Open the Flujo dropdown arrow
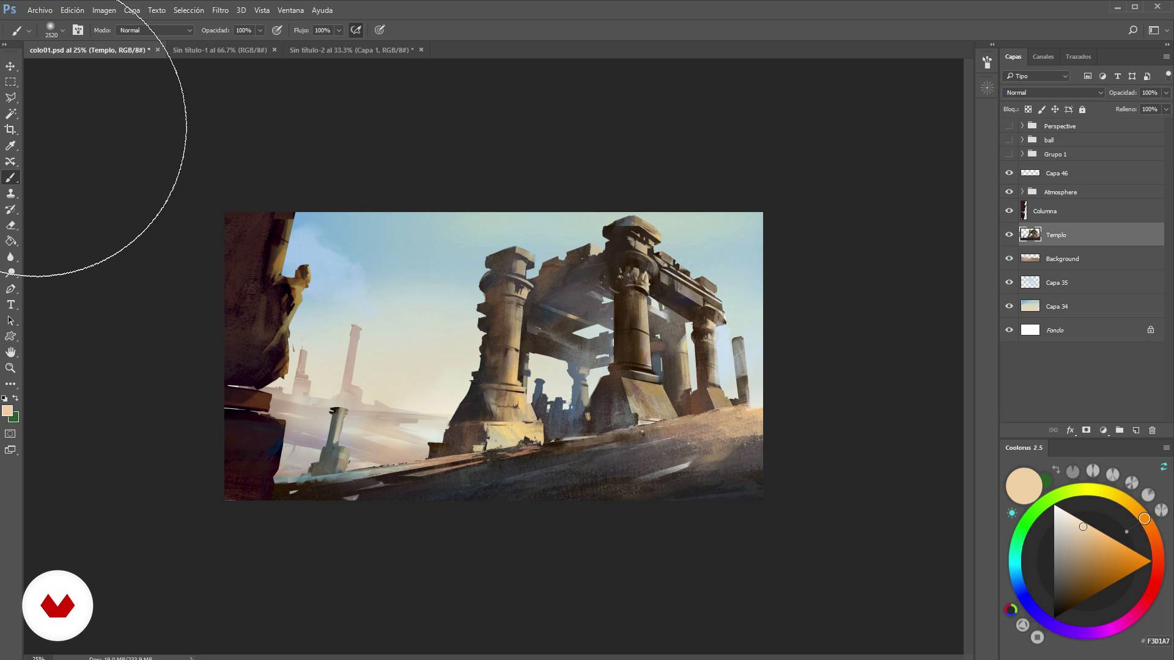The image size is (1174, 660). click(339, 30)
